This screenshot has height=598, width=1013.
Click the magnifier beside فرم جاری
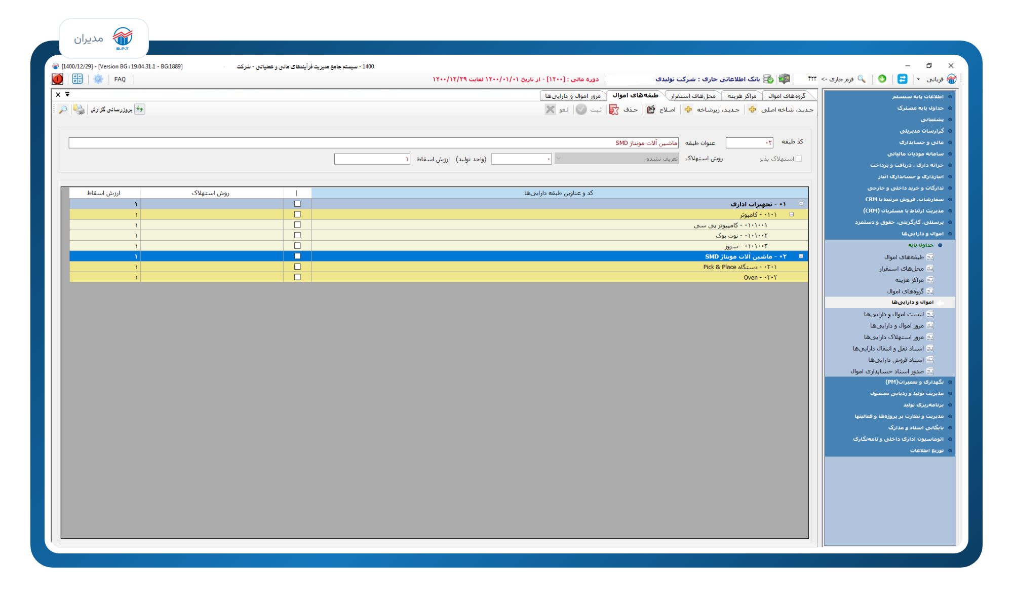tap(862, 79)
